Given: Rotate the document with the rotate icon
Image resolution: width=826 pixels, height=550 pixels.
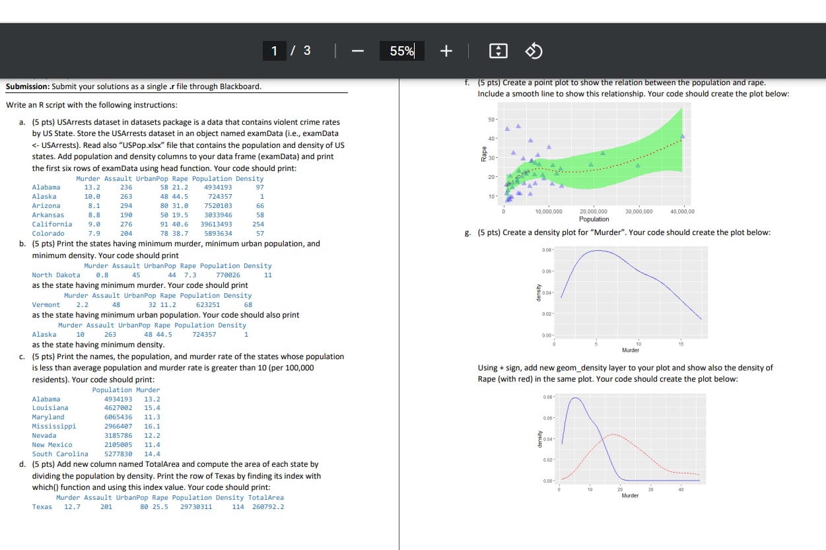Looking at the screenshot, I should (533, 50).
